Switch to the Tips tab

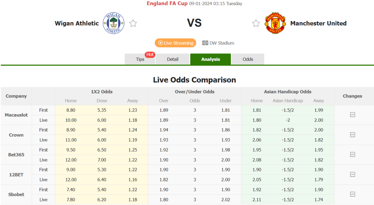pyautogui.click(x=140, y=59)
